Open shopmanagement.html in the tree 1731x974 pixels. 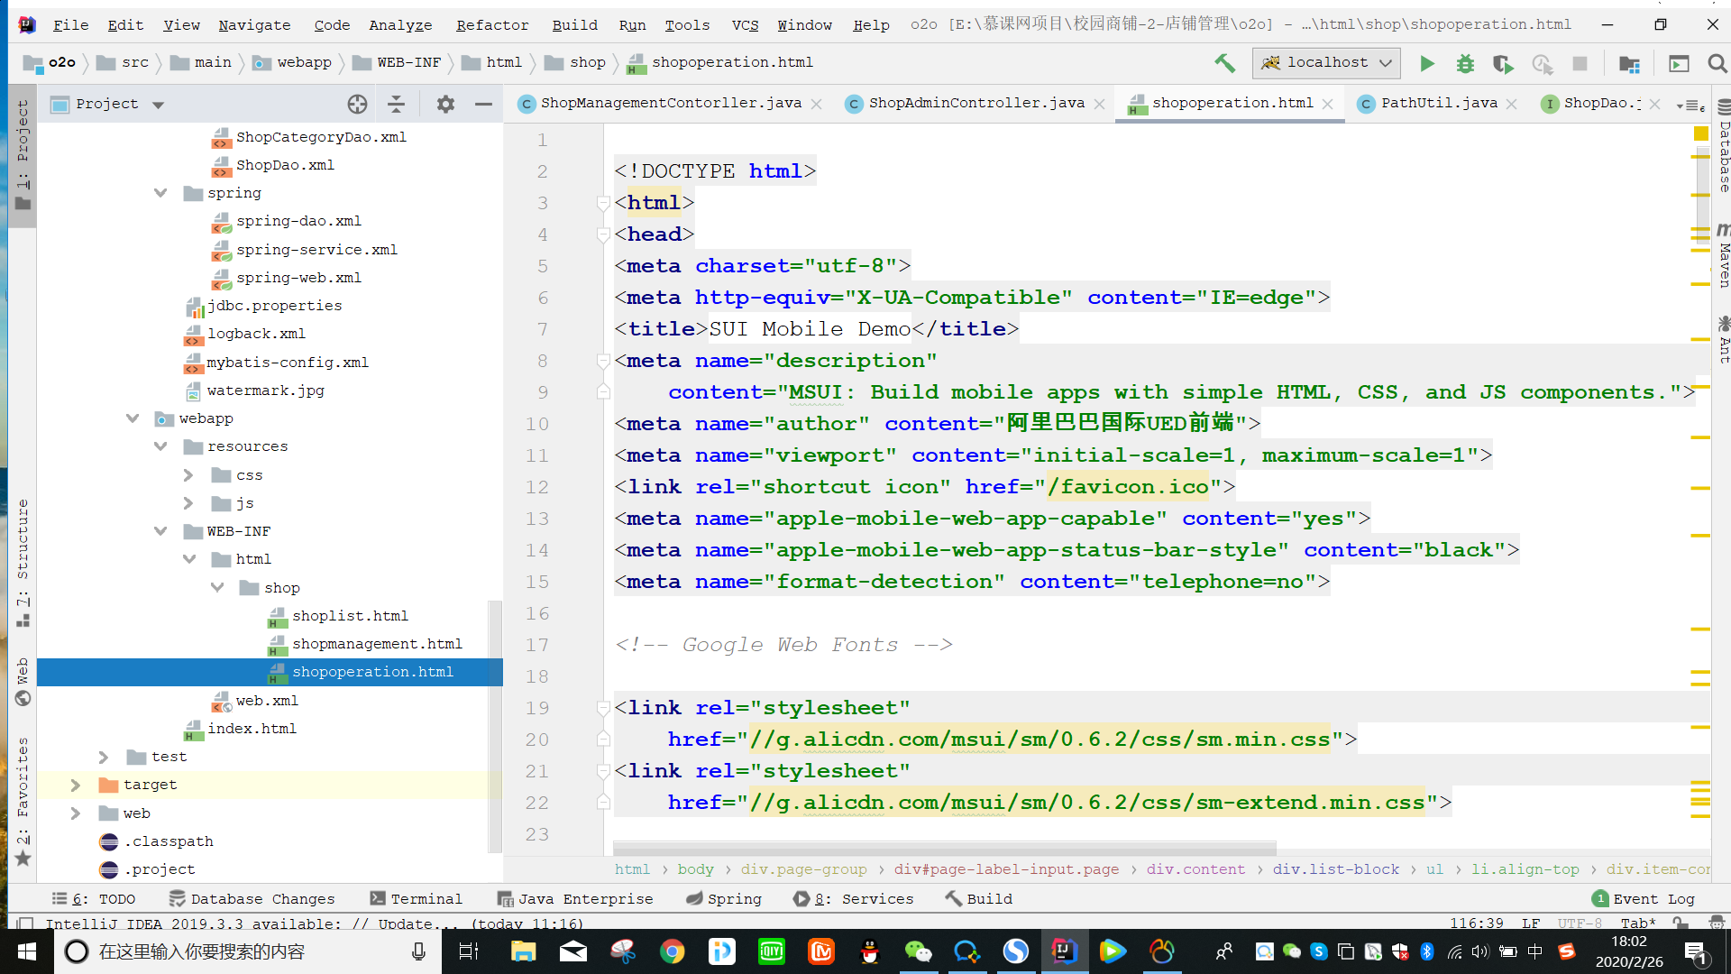377,644
